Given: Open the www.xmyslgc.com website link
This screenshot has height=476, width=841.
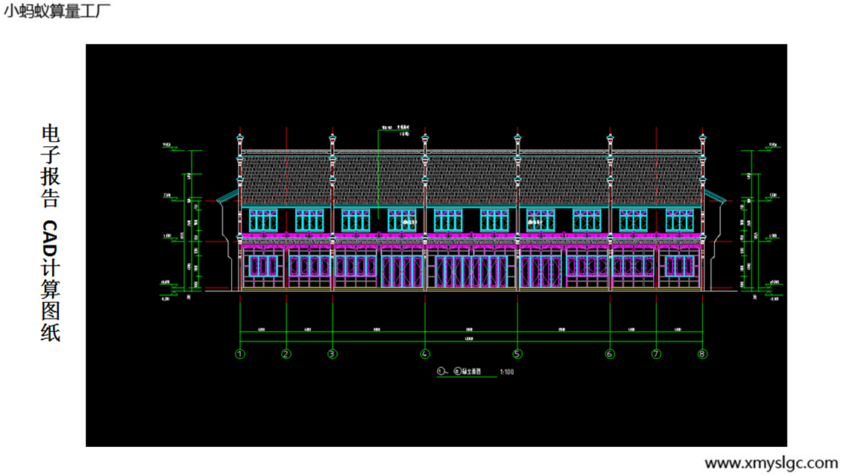Looking at the screenshot, I should tap(771, 463).
